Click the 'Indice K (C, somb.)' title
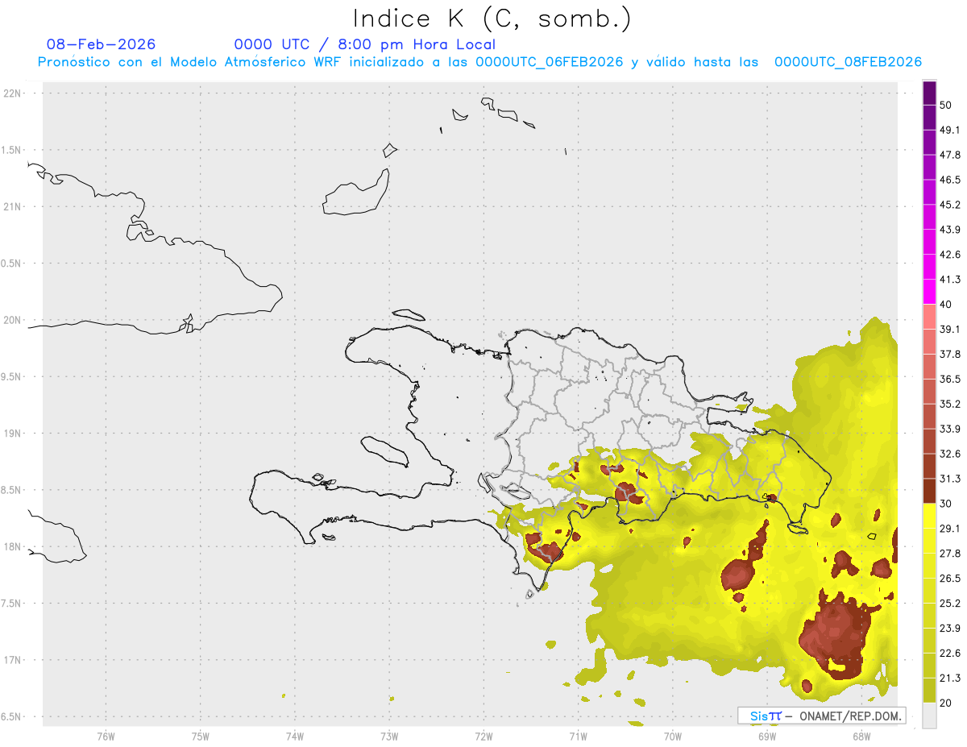967x747 pixels. tap(492, 19)
